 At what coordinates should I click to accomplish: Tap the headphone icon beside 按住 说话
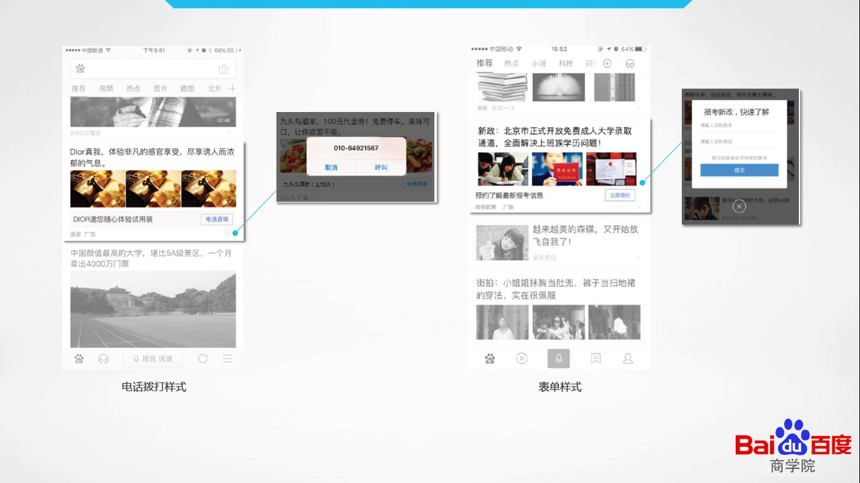[x=103, y=359]
